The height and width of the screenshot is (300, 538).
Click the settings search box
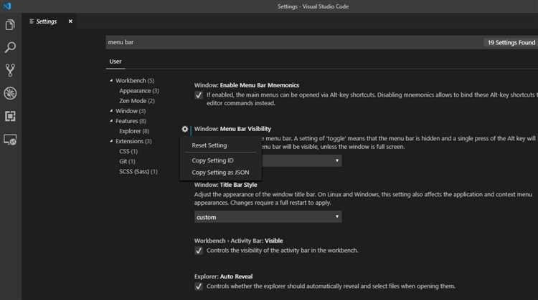(x=293, y=42)
